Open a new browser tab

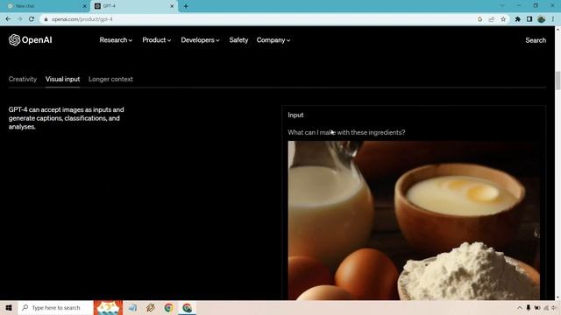[186, 6]
